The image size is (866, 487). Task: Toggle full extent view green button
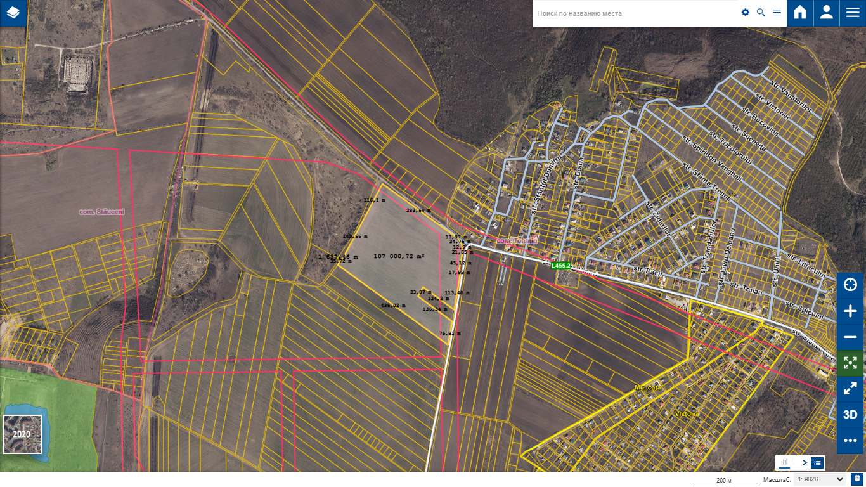coord(850,363)
